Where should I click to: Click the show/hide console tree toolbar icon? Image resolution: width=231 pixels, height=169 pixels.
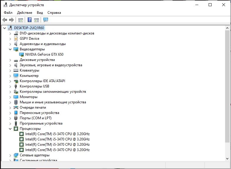coord(21,20)
